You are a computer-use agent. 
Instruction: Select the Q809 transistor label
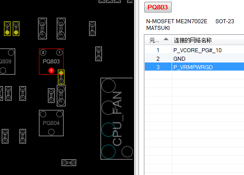click(x=6, y=62)
